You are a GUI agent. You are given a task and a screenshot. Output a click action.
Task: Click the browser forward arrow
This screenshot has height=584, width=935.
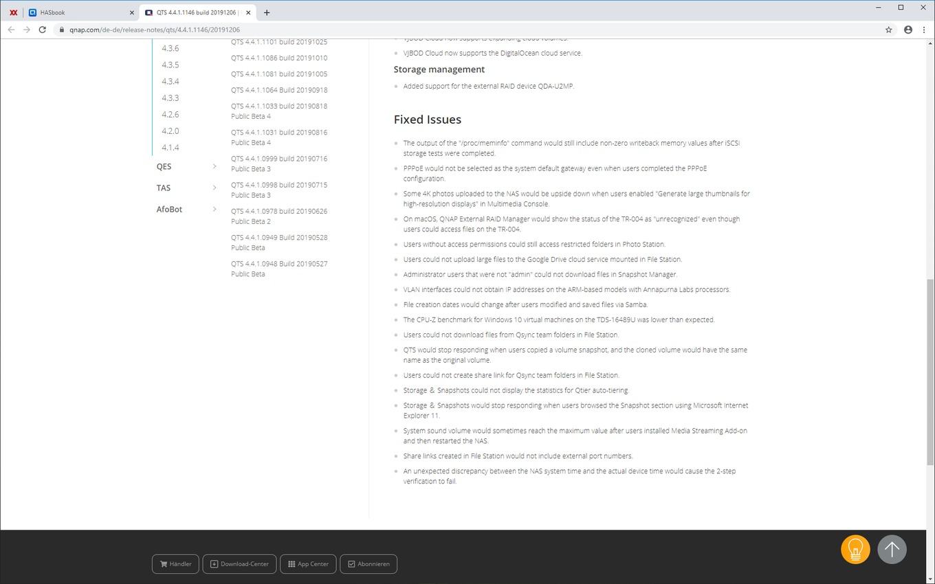27,30
